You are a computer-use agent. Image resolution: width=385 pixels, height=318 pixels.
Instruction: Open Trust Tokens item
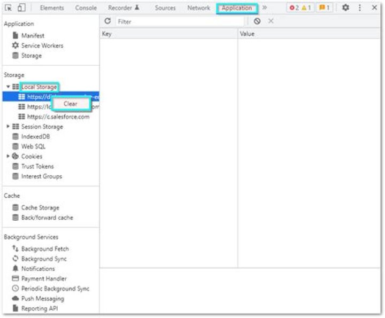coord(37,166)
